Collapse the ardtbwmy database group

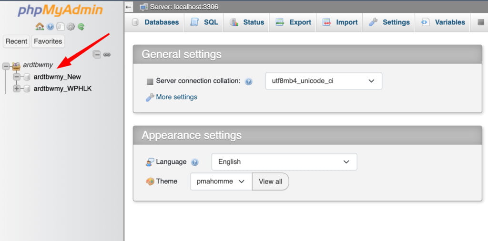coord(6,66)
